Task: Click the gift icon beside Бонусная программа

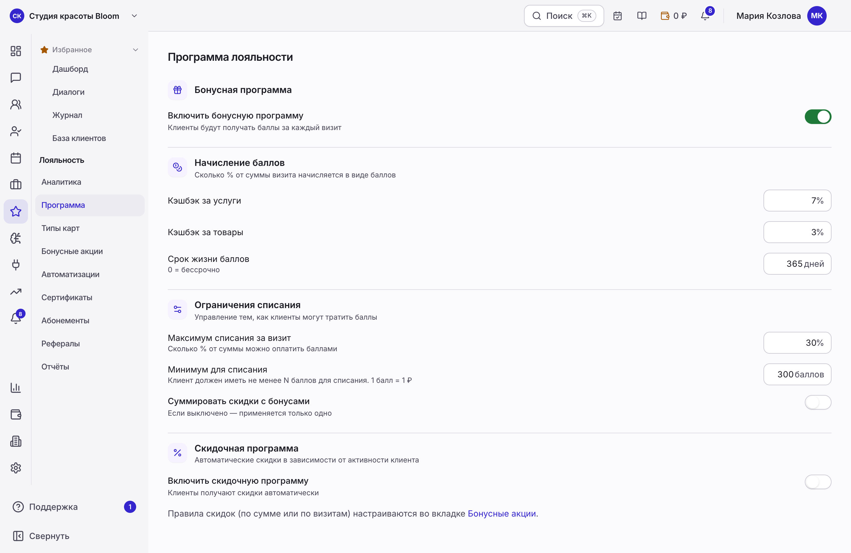Action: coord(177,90)
